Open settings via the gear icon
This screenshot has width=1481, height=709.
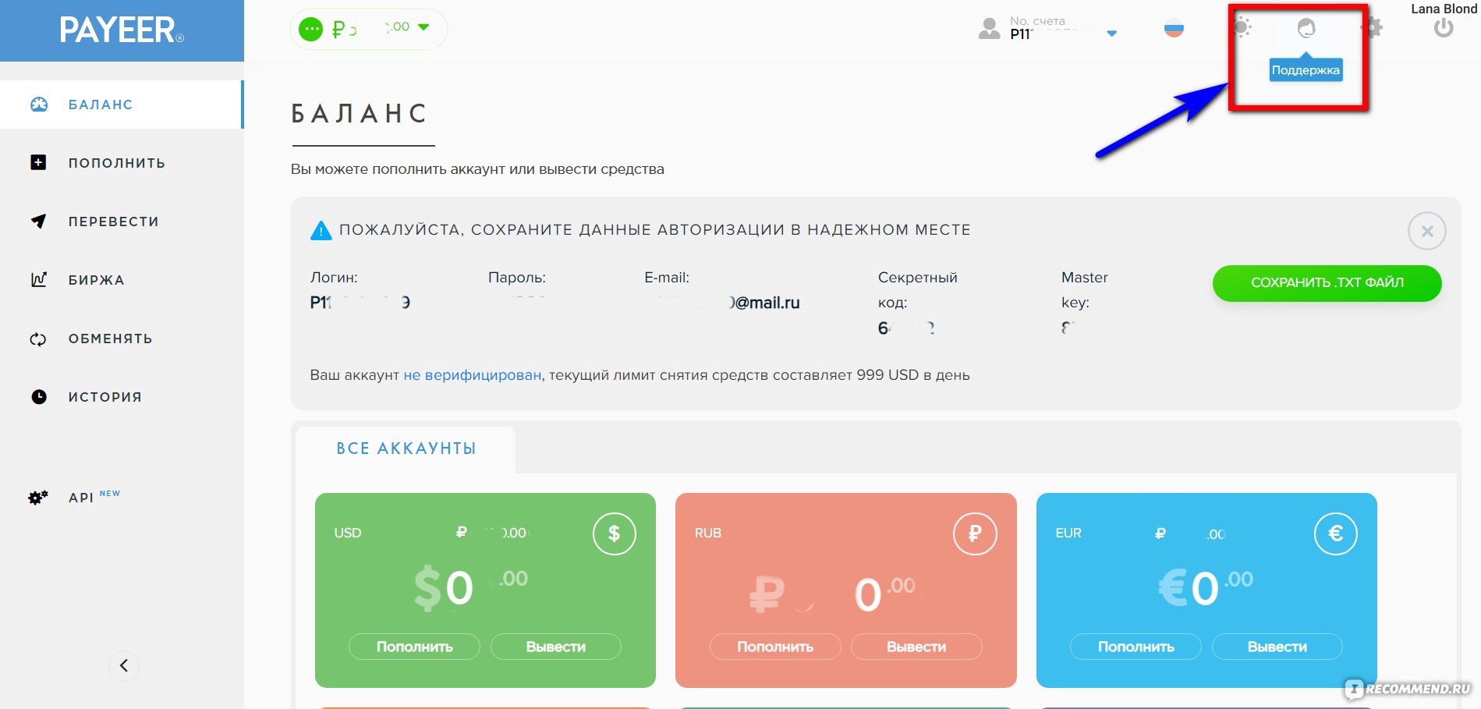tap(1372, 28)
